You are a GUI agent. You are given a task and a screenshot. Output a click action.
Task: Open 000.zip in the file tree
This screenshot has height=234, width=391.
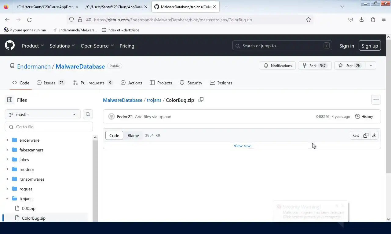pos(29,208)
